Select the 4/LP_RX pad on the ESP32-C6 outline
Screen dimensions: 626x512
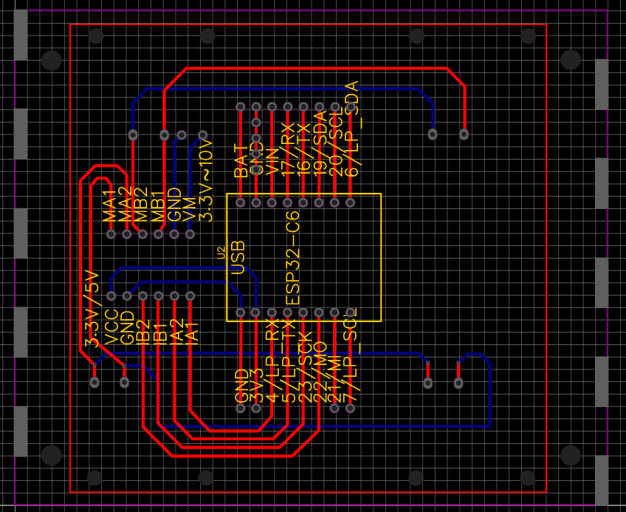[272, 313]
